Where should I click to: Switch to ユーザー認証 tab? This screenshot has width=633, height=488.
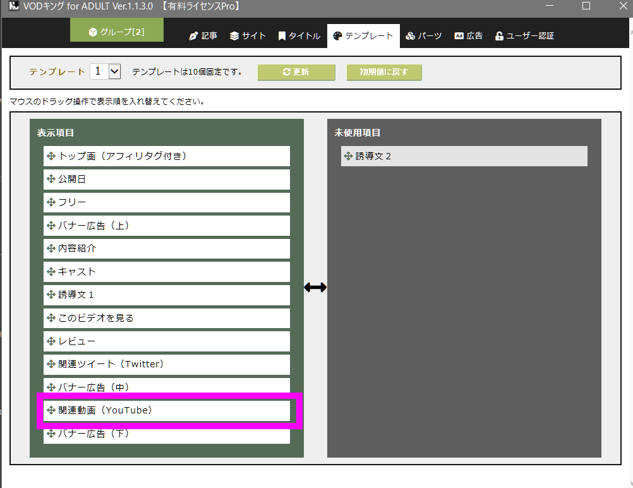coord(524,36)
